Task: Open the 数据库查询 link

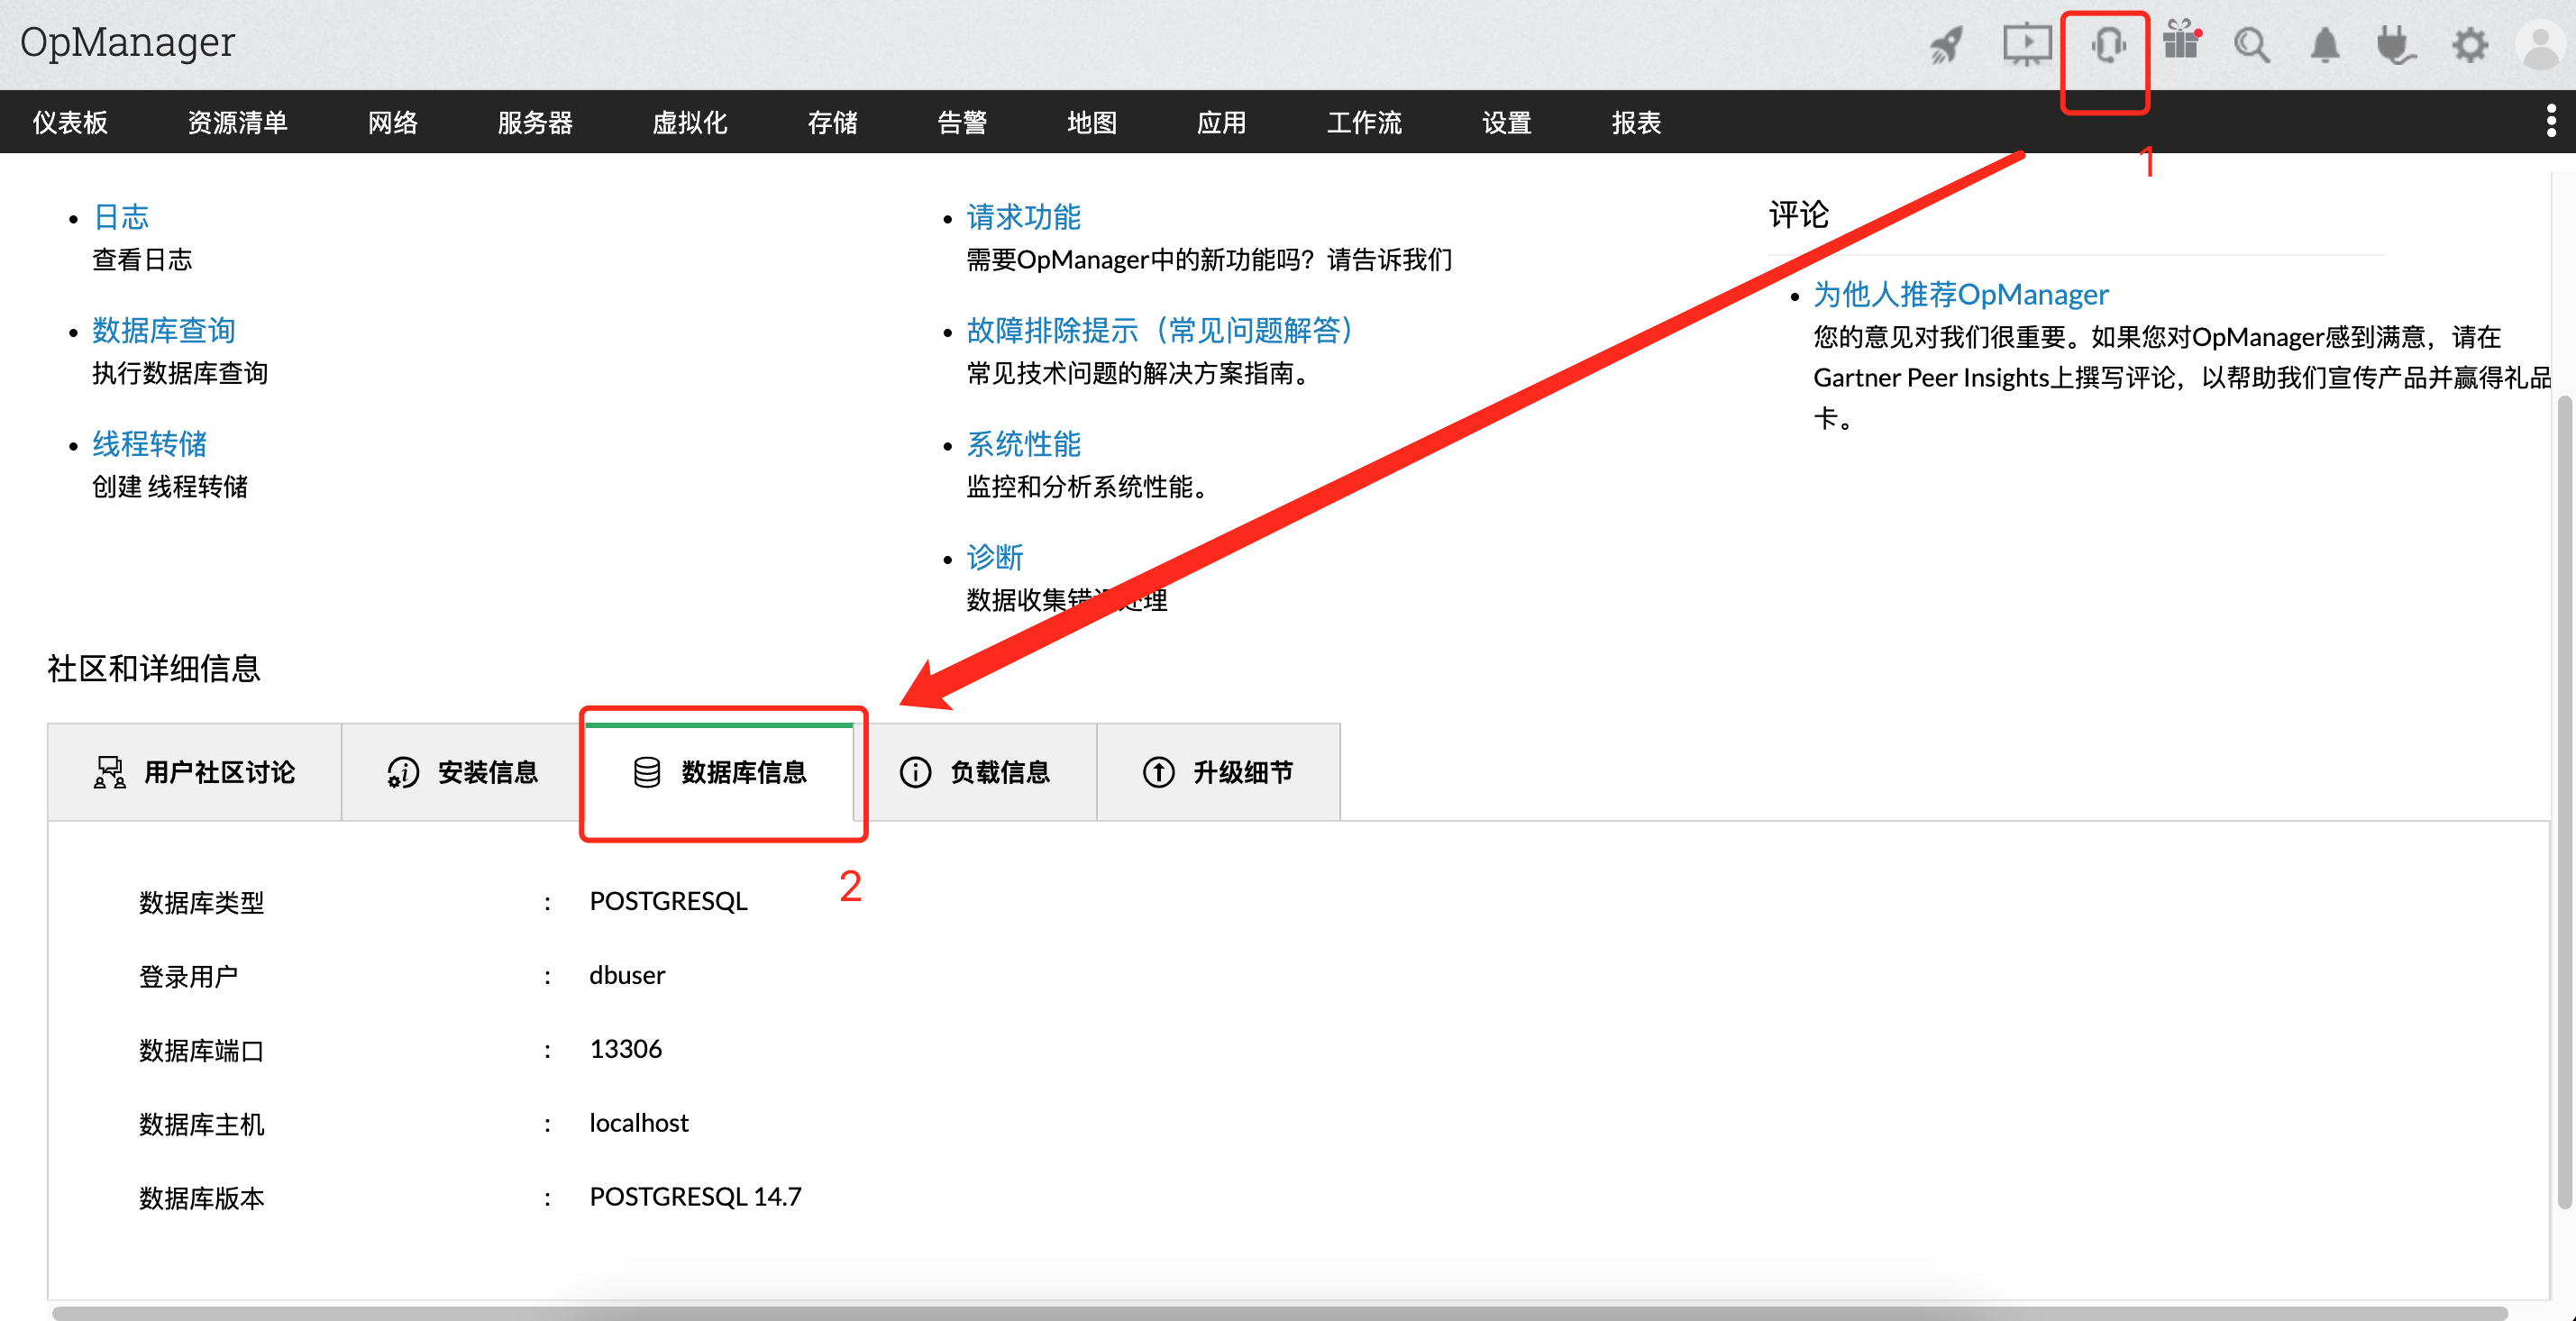Action: coord(164,329)
